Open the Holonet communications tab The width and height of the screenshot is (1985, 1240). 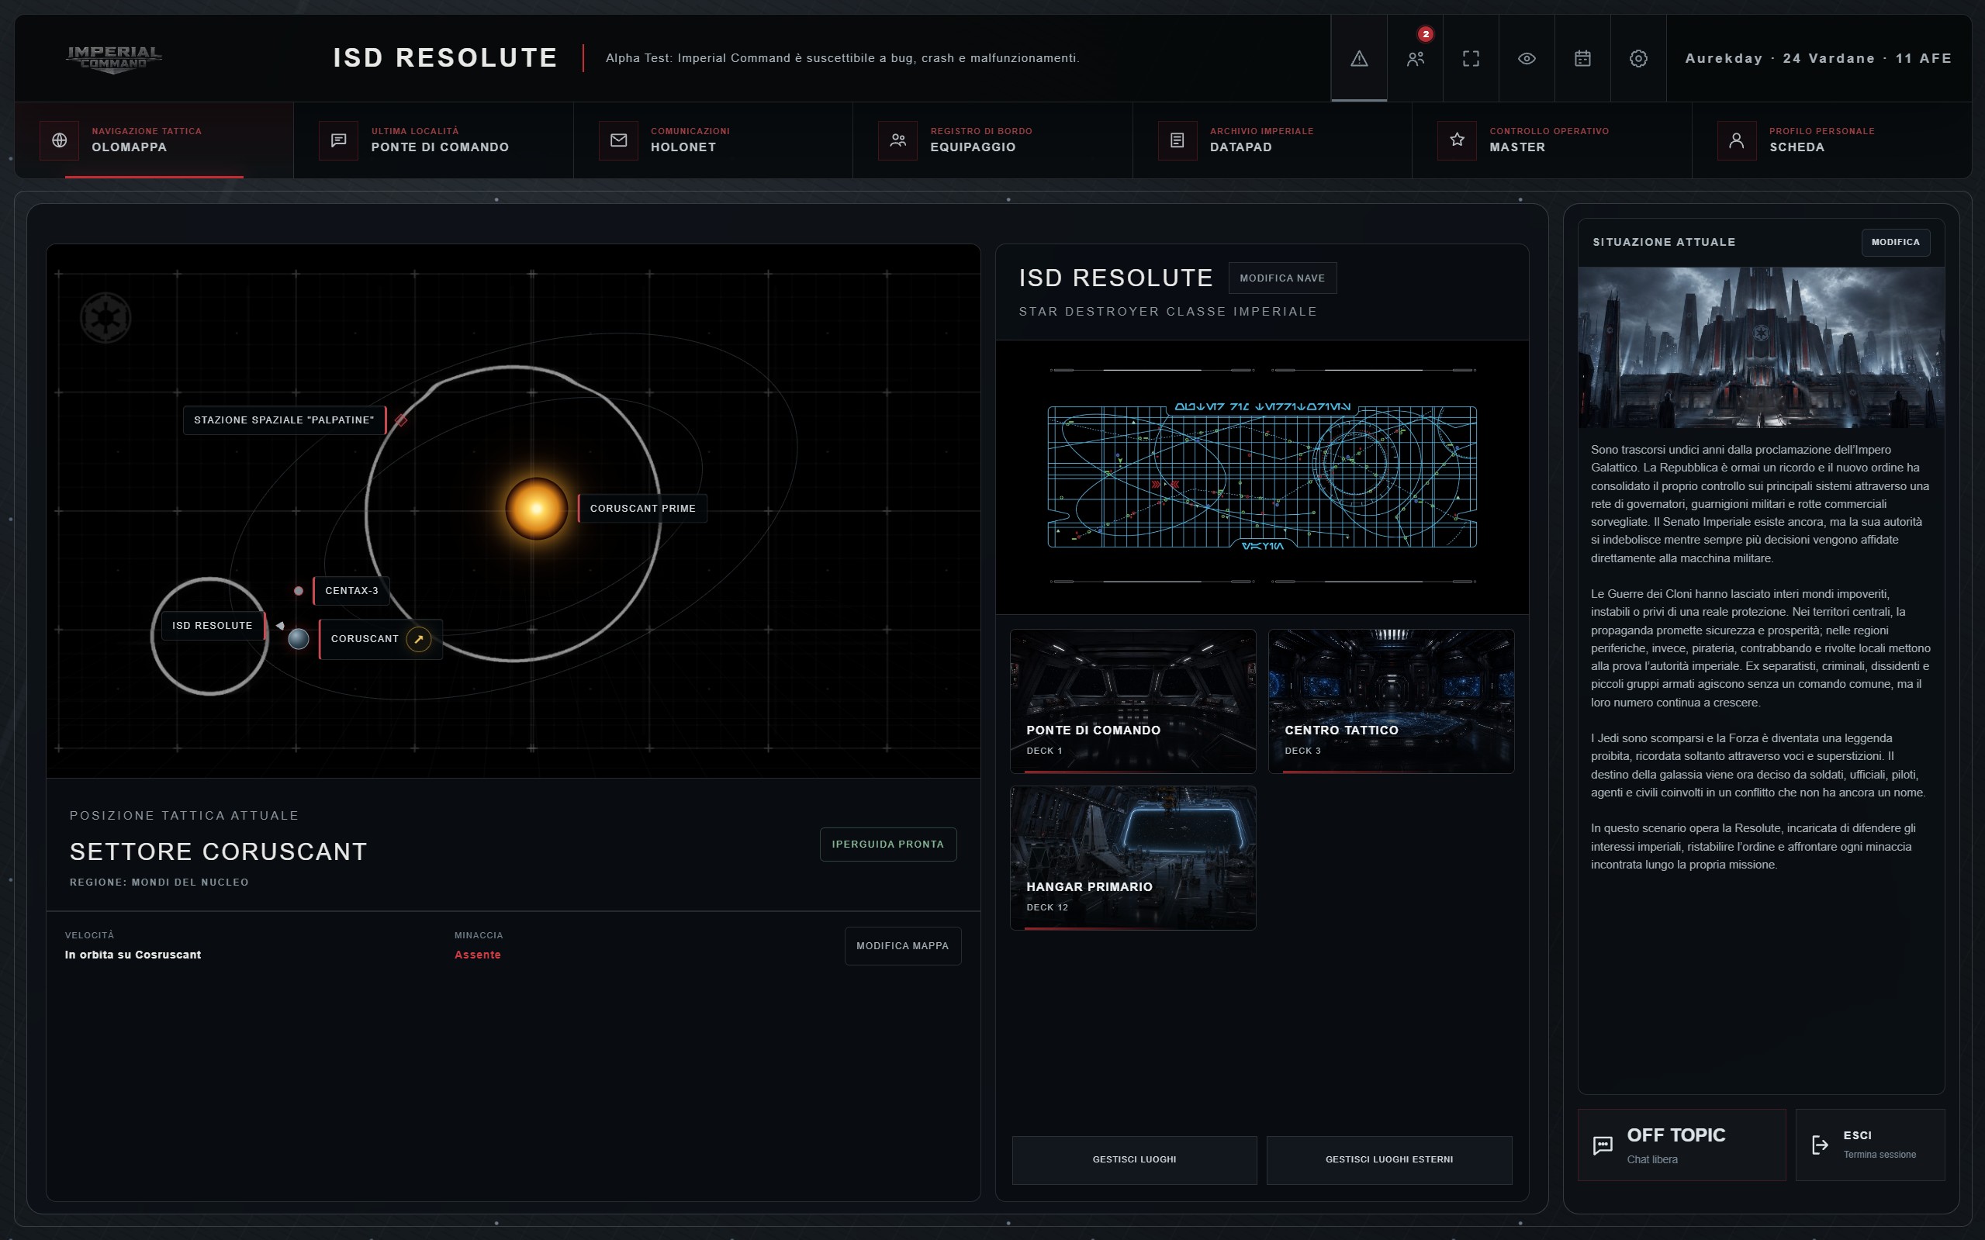(713, 140)
